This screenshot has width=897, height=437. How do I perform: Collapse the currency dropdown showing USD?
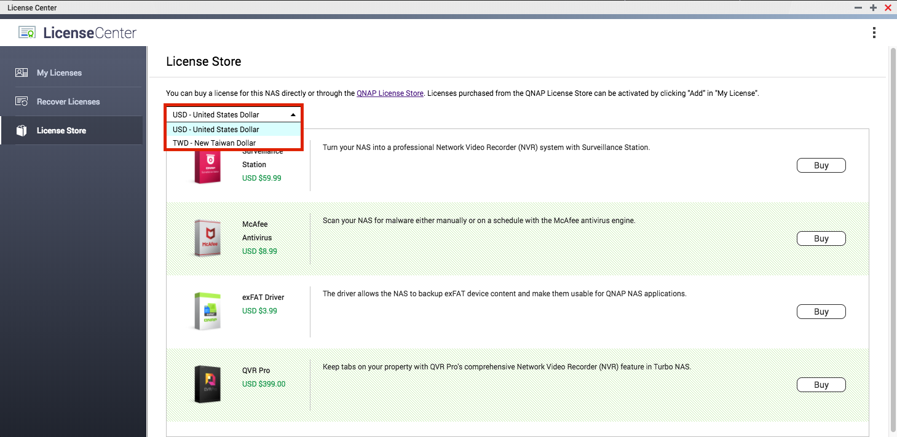[234, 115]
